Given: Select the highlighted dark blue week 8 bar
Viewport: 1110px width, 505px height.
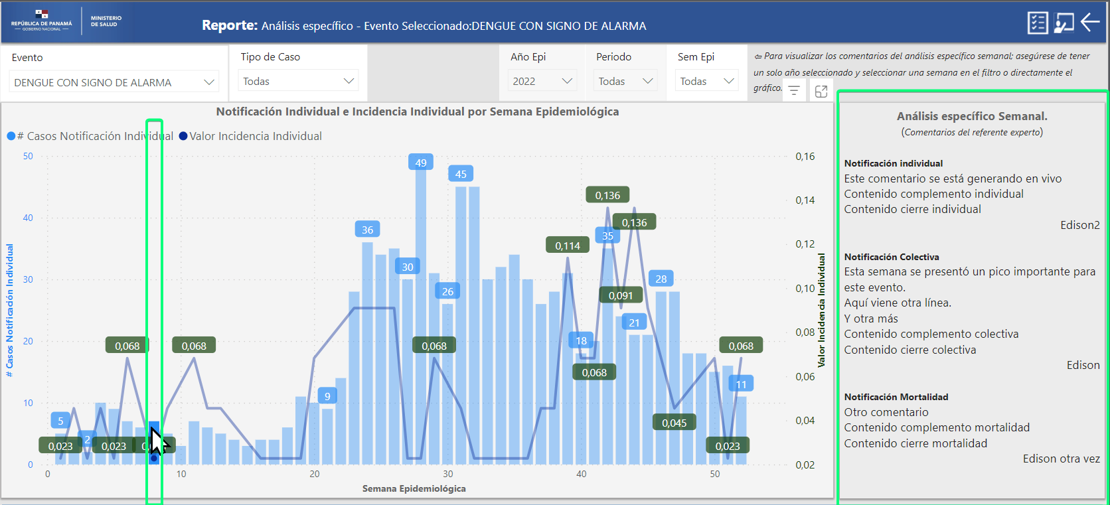Looking at the screenshot, I should coord(153,443).
